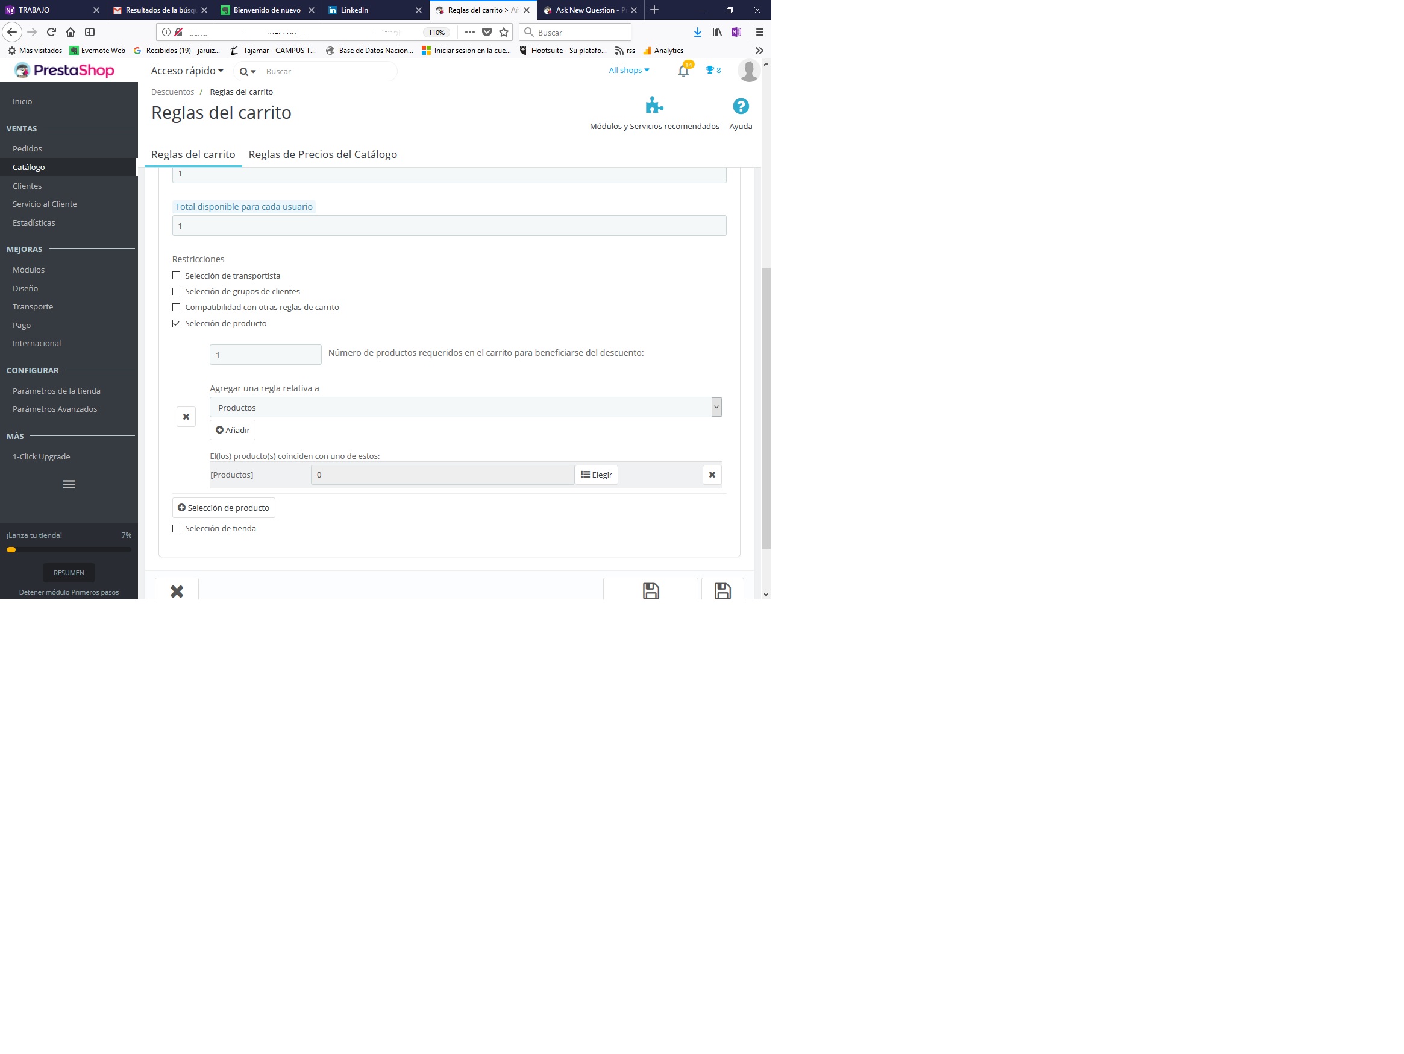Click the cancel X button at bottom
The width and height of the screenshot is (1404, 1054).
click(x=177, y=591)
